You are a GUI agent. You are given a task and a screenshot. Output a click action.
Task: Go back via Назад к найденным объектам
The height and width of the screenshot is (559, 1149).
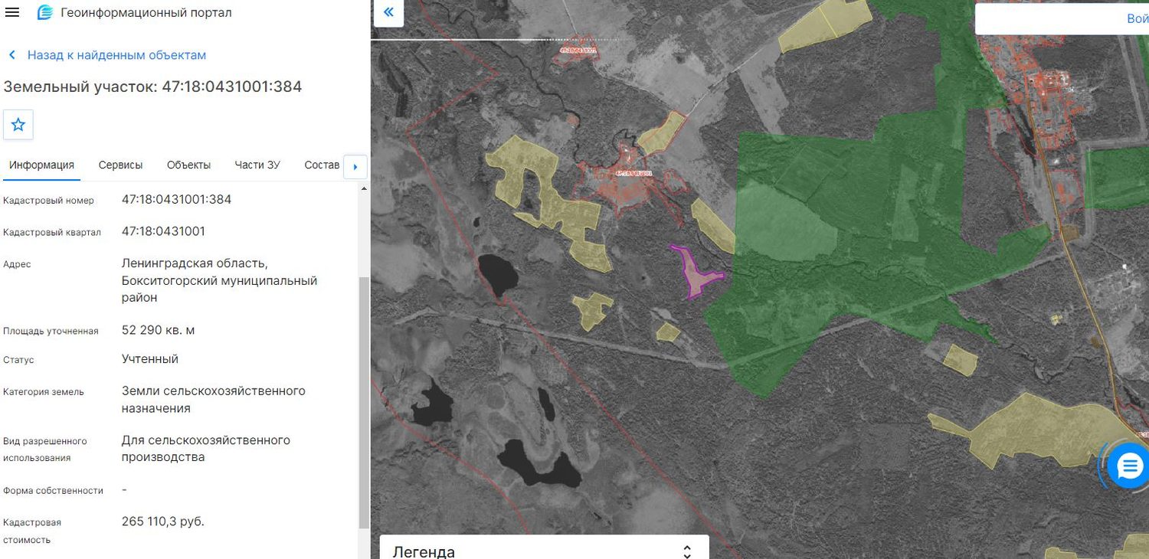116,55
